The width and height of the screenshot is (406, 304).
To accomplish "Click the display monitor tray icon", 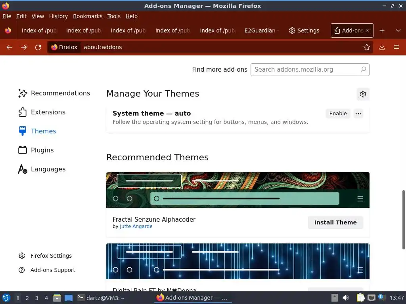I will [371, 298].
